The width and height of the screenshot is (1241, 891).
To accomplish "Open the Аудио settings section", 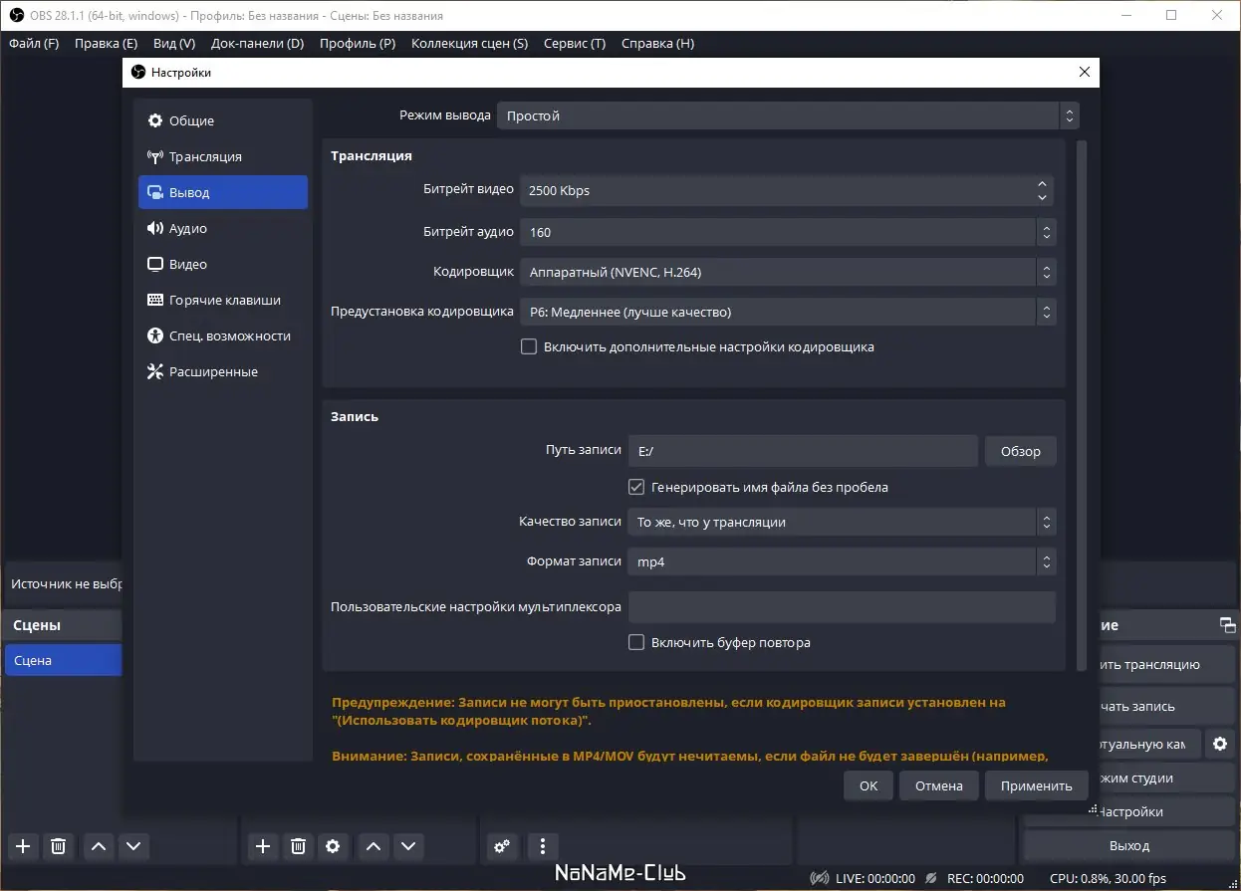I will (223, 228).
